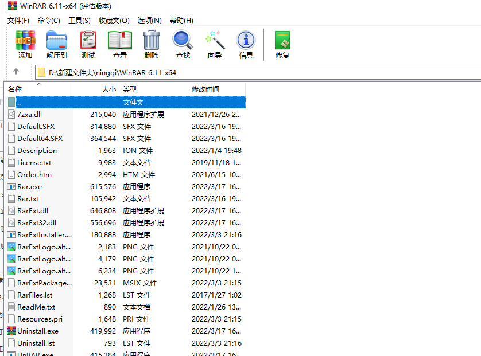Click MSIX 文件 type cell

[x=139, y=283]
